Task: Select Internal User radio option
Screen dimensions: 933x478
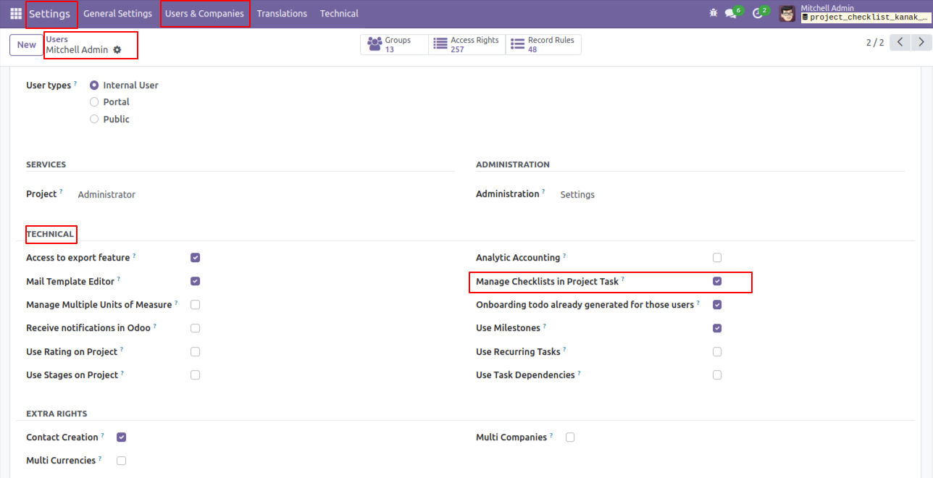Action: (94, 85)
